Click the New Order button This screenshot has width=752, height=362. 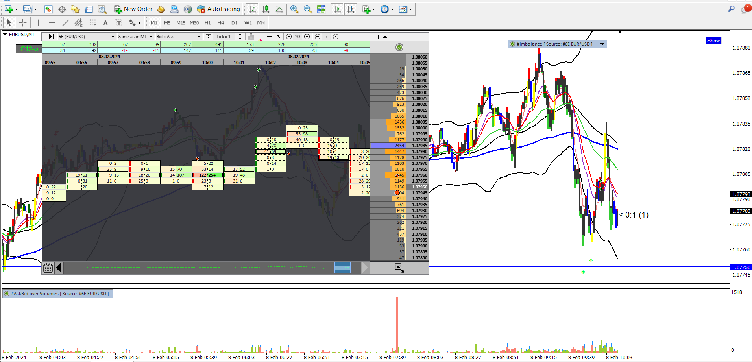(133, 9)
